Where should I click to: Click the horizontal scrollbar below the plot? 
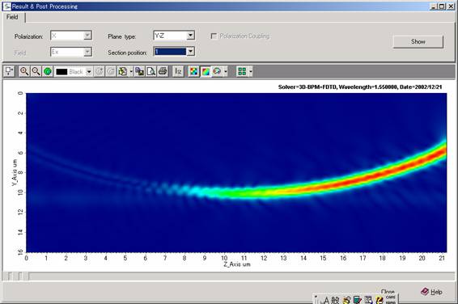click(229, 276)
